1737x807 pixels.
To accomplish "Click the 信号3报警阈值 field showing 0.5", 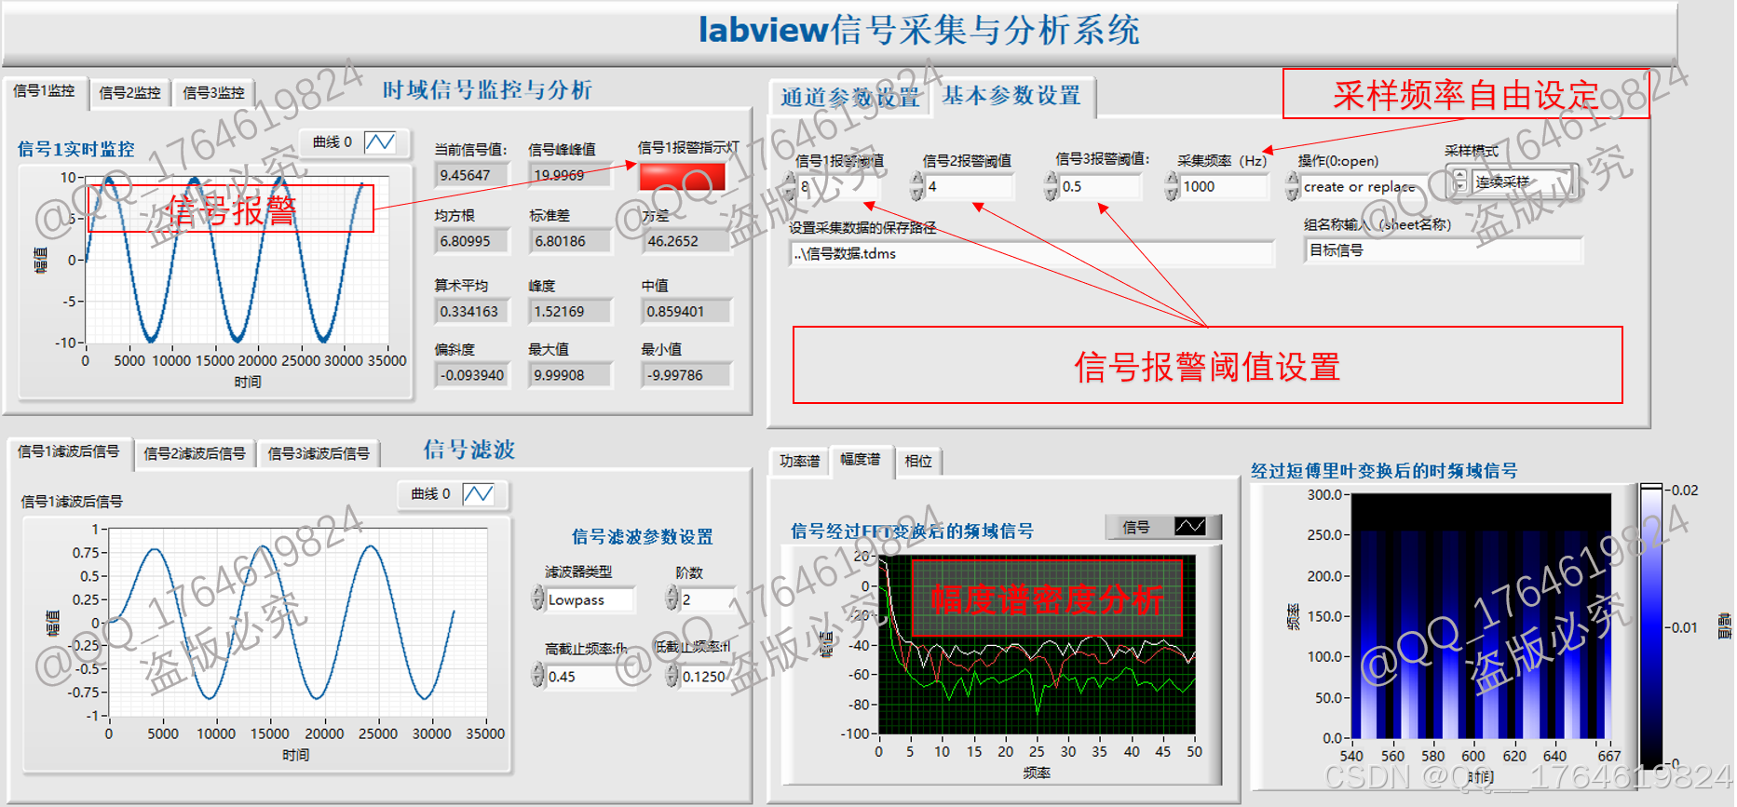I will click(x=1101, y=187).
